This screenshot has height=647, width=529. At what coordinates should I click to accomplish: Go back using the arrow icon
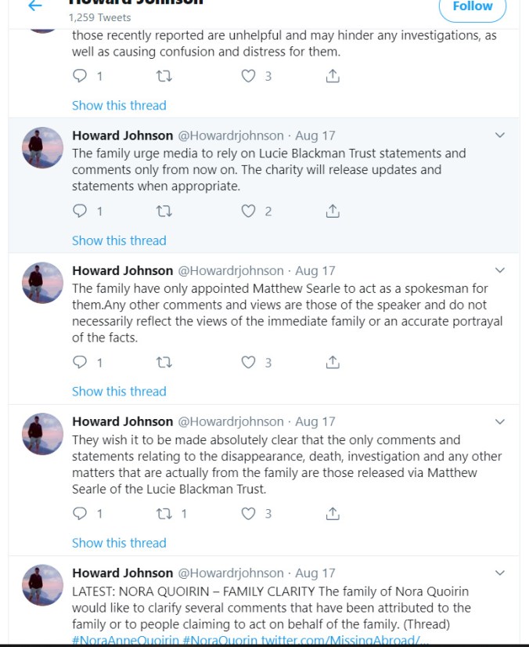coord(34,6)
